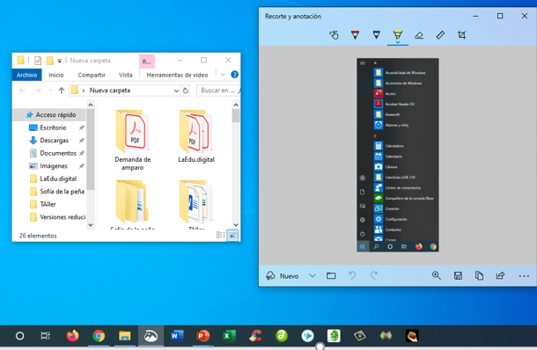Click the zoom magnifier icon
This screenshot has width=537, height=350.
(x=437, y=275)
